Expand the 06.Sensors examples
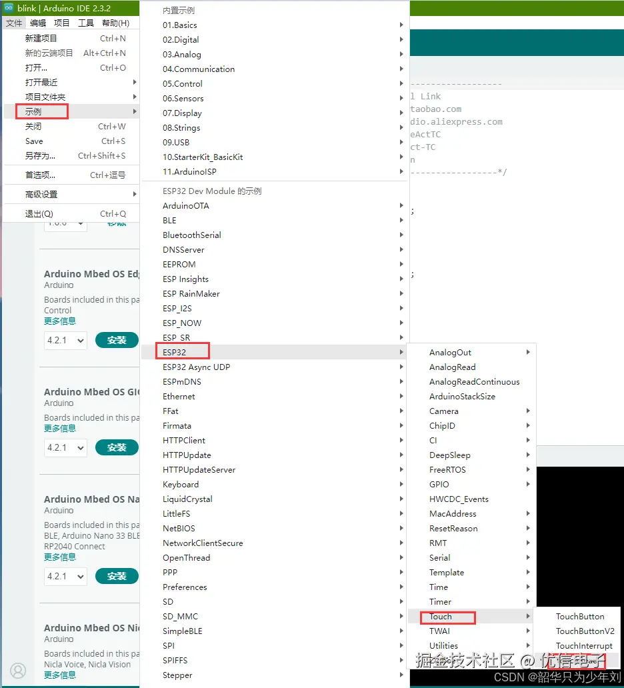This screenshot has width=624, height=688. pos(275,98)
